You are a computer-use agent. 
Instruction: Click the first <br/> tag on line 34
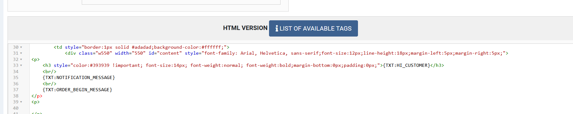tap(49, 72)
